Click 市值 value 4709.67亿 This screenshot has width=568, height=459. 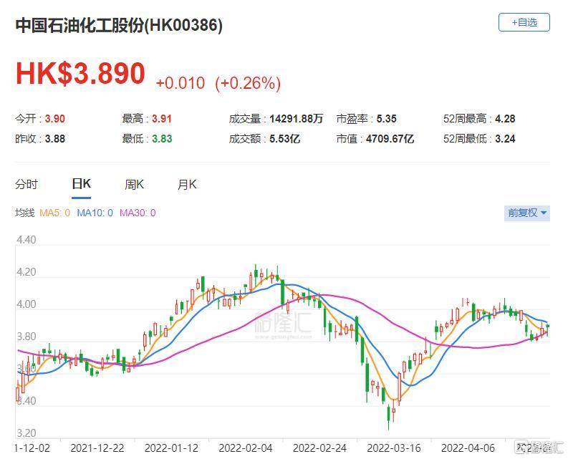(390, 139)
